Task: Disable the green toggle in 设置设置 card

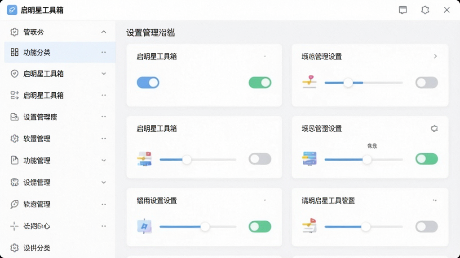Action: [x=260, y=227]
